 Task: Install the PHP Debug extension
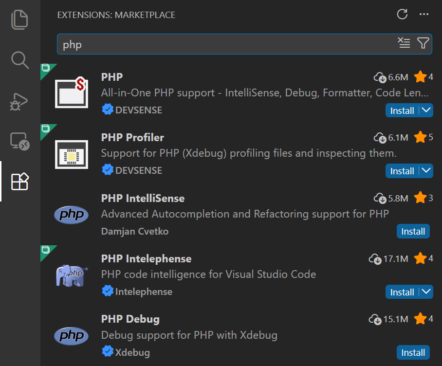click(x=413, y=352)
